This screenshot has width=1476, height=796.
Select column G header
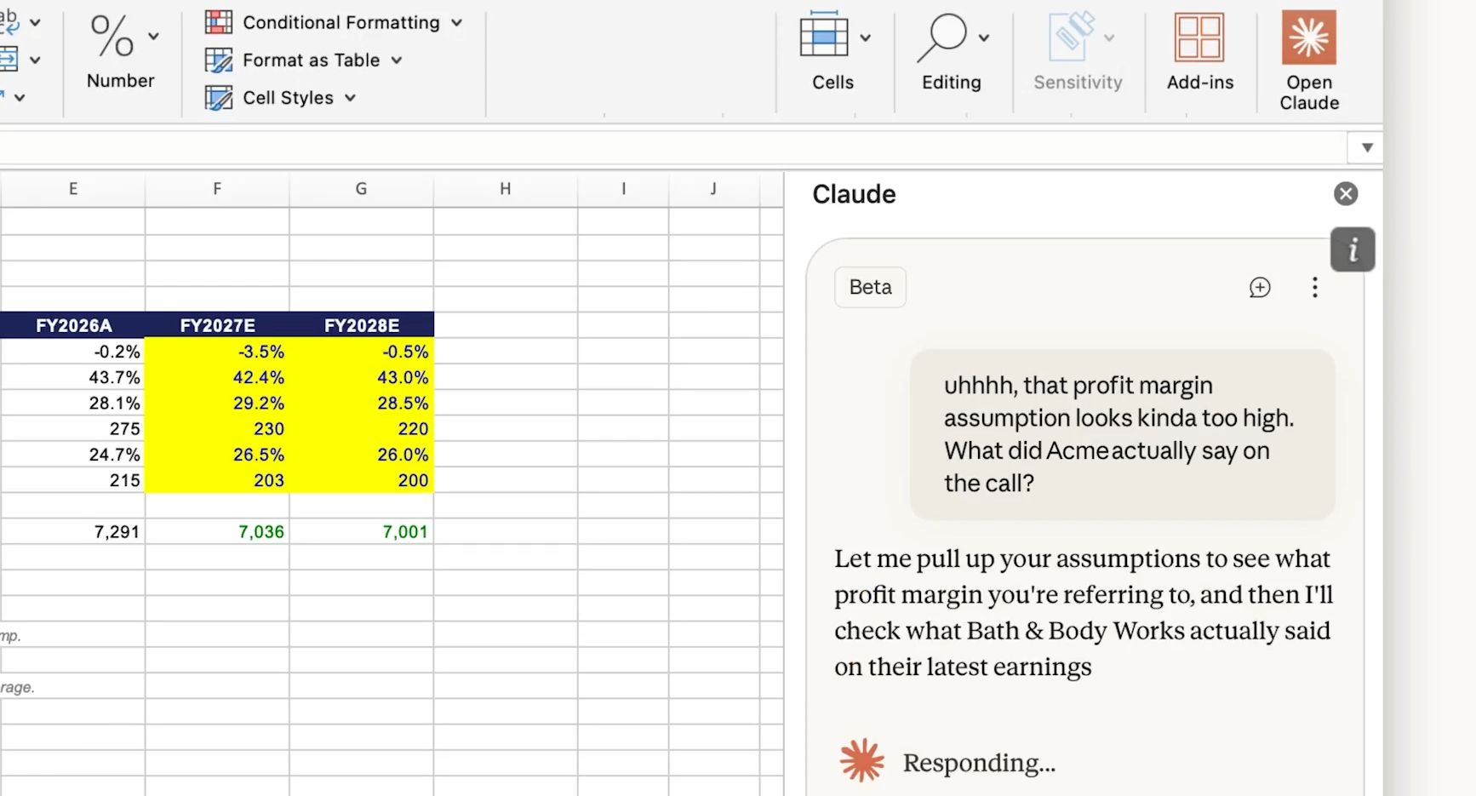pyautogui.click(x=362, y=189)
